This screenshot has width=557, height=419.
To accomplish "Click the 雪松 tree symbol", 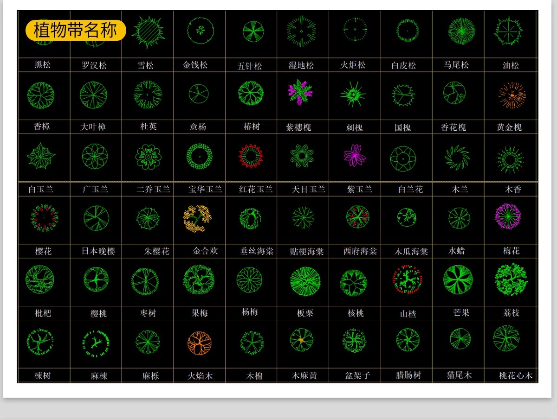I will (x=148, y=32).
